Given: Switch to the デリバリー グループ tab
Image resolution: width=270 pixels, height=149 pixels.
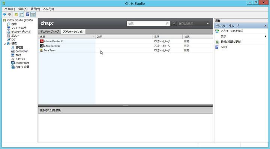Looking at the screenshot, I should click(x=49, y=31).
